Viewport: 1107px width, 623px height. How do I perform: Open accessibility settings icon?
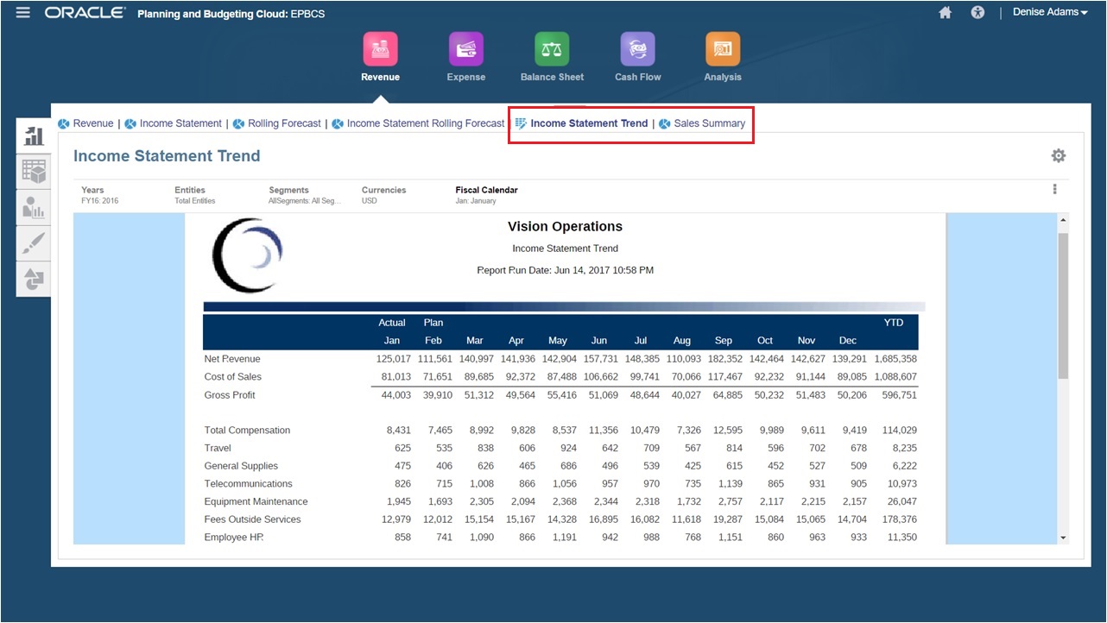[x=977, y=13]
